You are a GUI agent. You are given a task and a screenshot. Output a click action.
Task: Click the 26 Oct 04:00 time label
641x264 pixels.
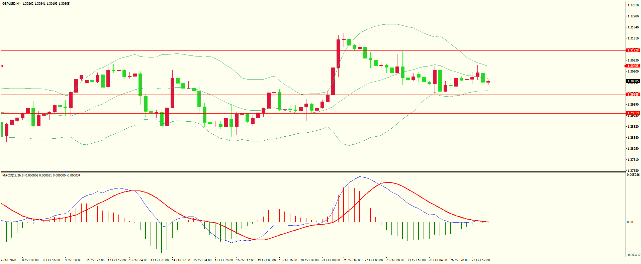(438, 260)
